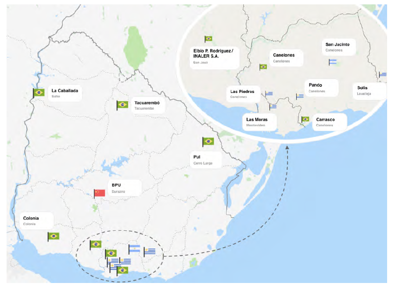
Task: Select the Las Moras Montevideo label
Action: pos(261,122)
